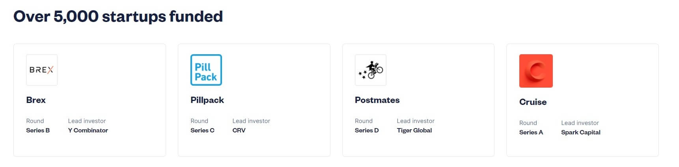
Task: Open the Pillpack company name link
Action: 207,100
